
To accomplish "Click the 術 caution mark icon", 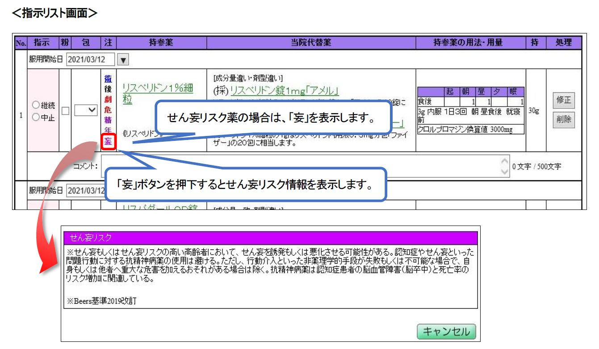I will tap(108, 78).
